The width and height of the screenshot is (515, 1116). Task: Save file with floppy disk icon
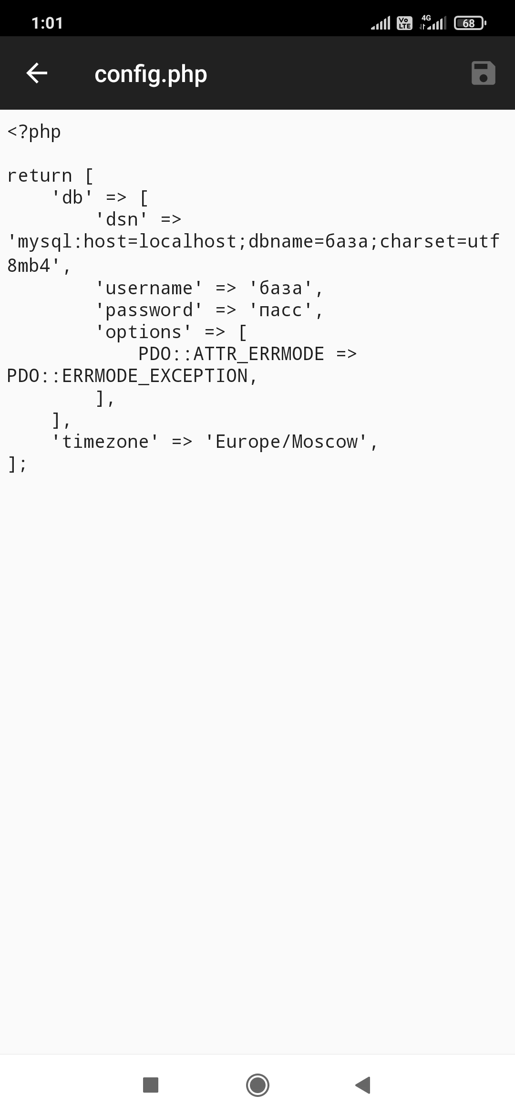point(483,73)
